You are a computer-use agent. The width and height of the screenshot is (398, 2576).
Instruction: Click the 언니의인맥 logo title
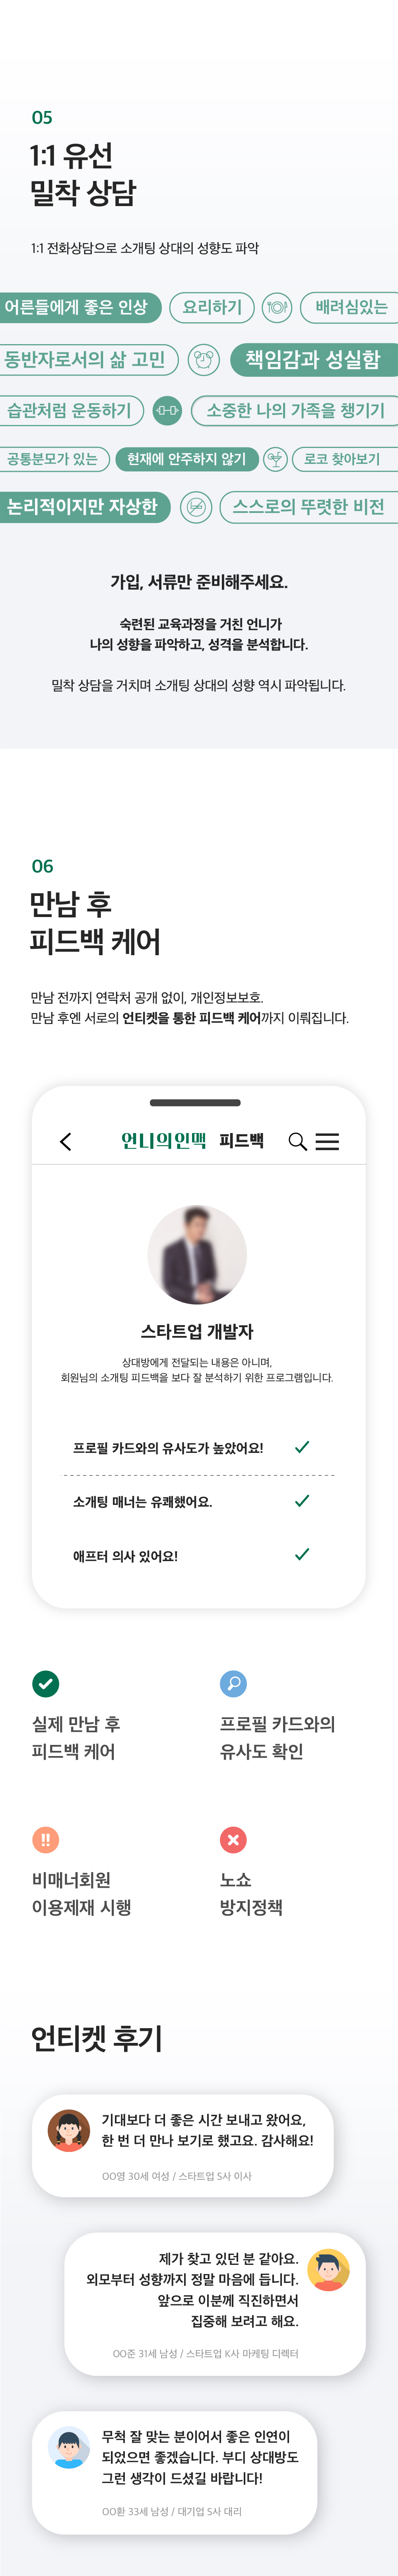163,1141
